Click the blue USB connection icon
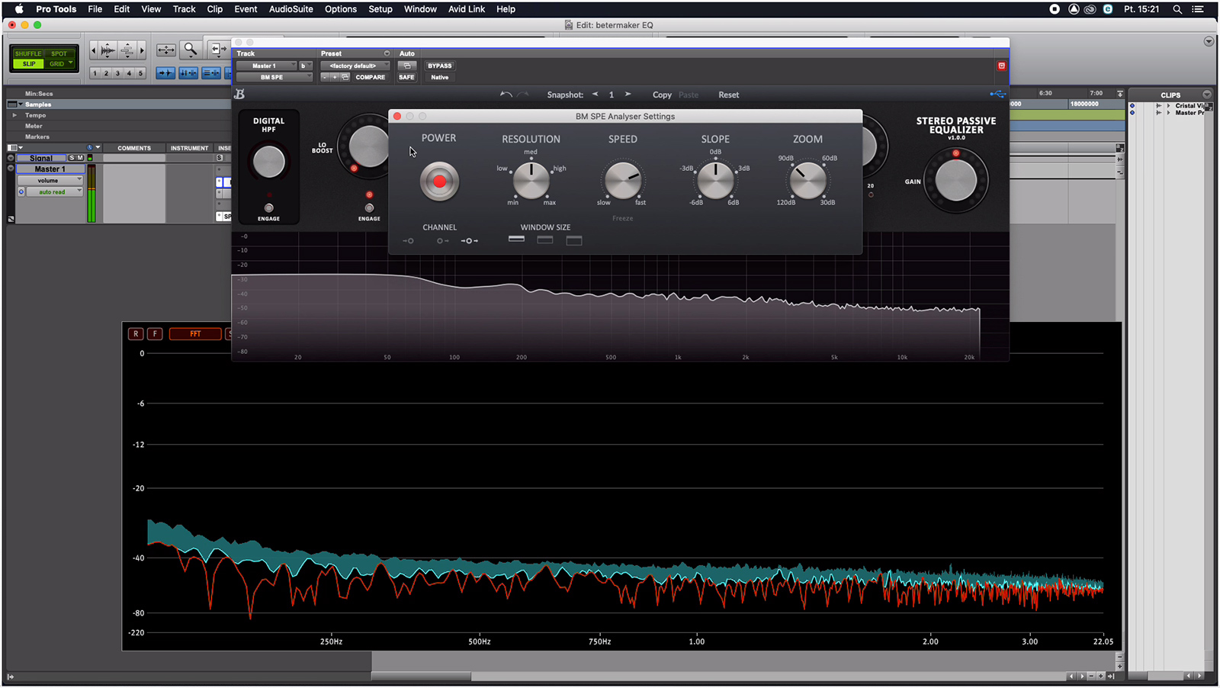 click(x=997, y=95)
